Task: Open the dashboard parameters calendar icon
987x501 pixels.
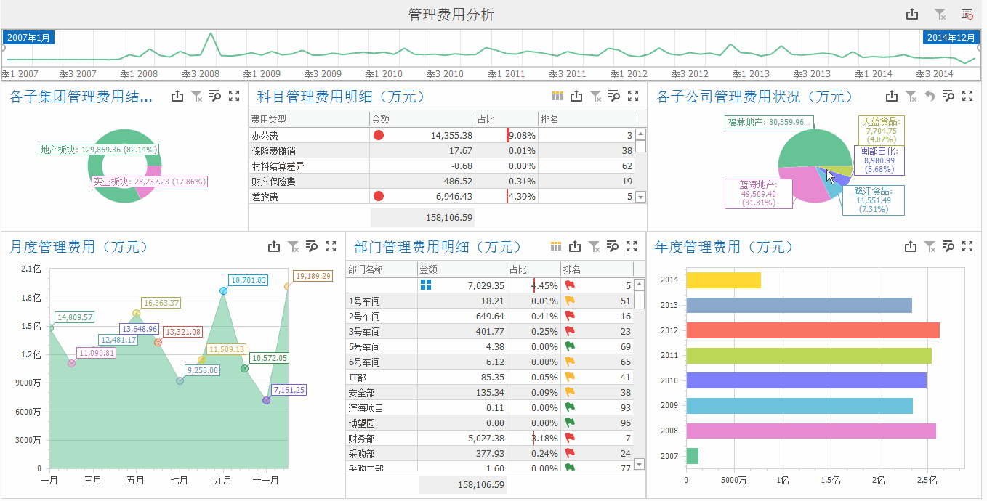Action: click(967, 14)
